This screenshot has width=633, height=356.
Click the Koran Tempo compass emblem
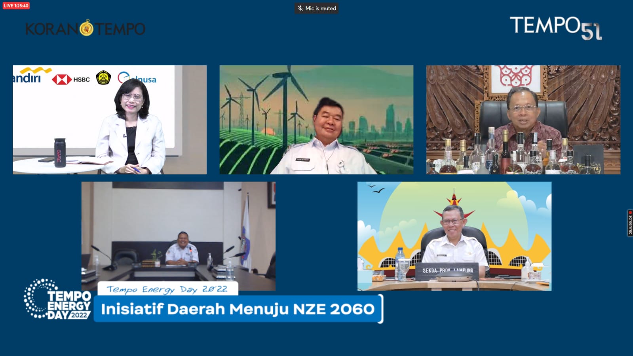coord(86,29)
